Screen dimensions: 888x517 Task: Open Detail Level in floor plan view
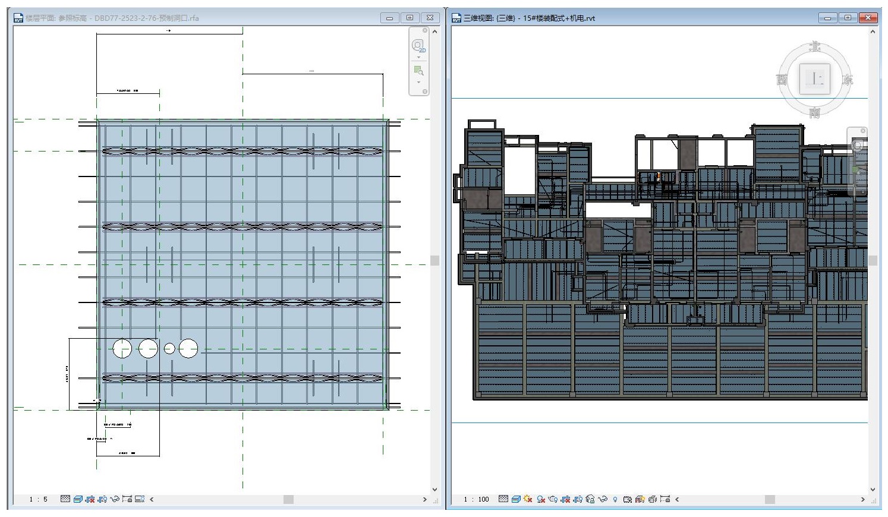click(x=65, y=499)
